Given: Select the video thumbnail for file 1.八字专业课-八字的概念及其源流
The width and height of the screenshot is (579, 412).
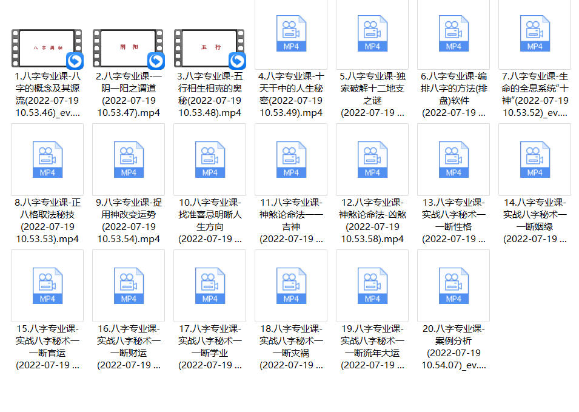Looking at the screenshot, I should pos(47,49).
